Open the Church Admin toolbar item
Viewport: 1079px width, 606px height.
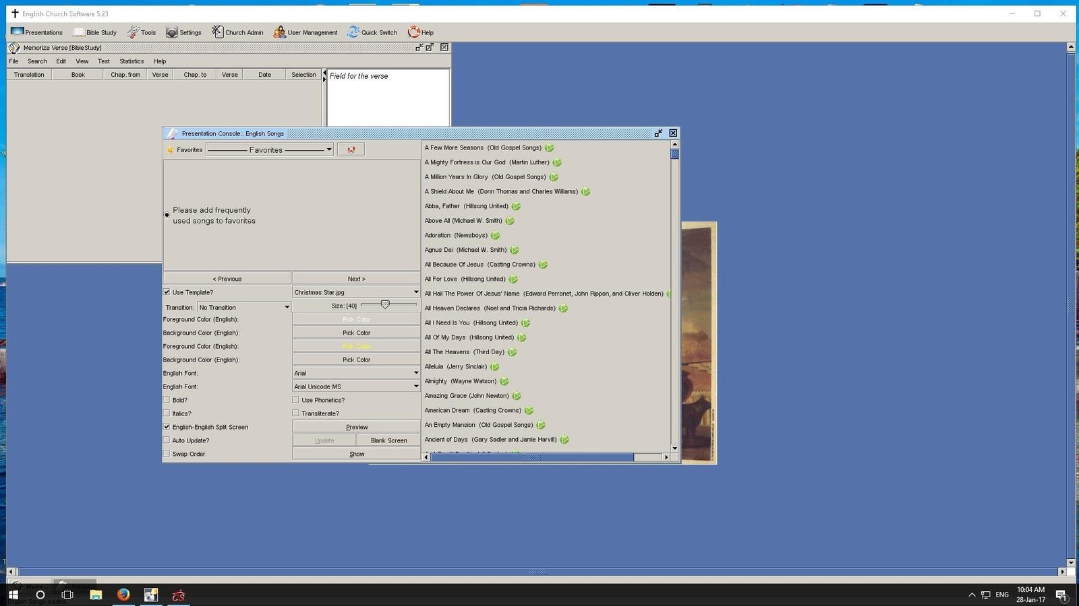coord(237,32)
